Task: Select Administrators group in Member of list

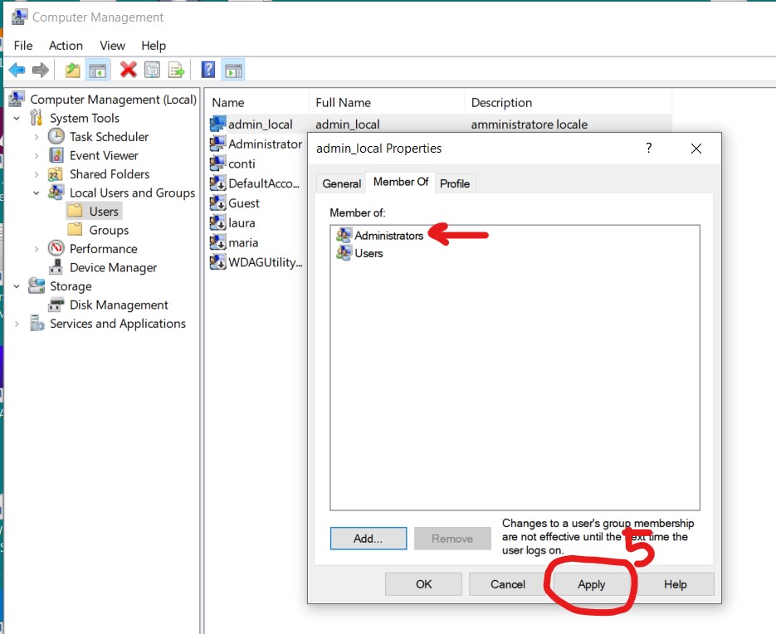Action: pos(388,236)
